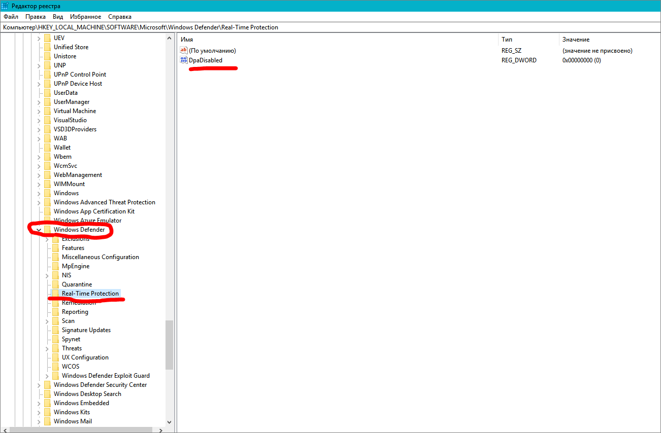Click the UserData folder icon

point(47,93)
